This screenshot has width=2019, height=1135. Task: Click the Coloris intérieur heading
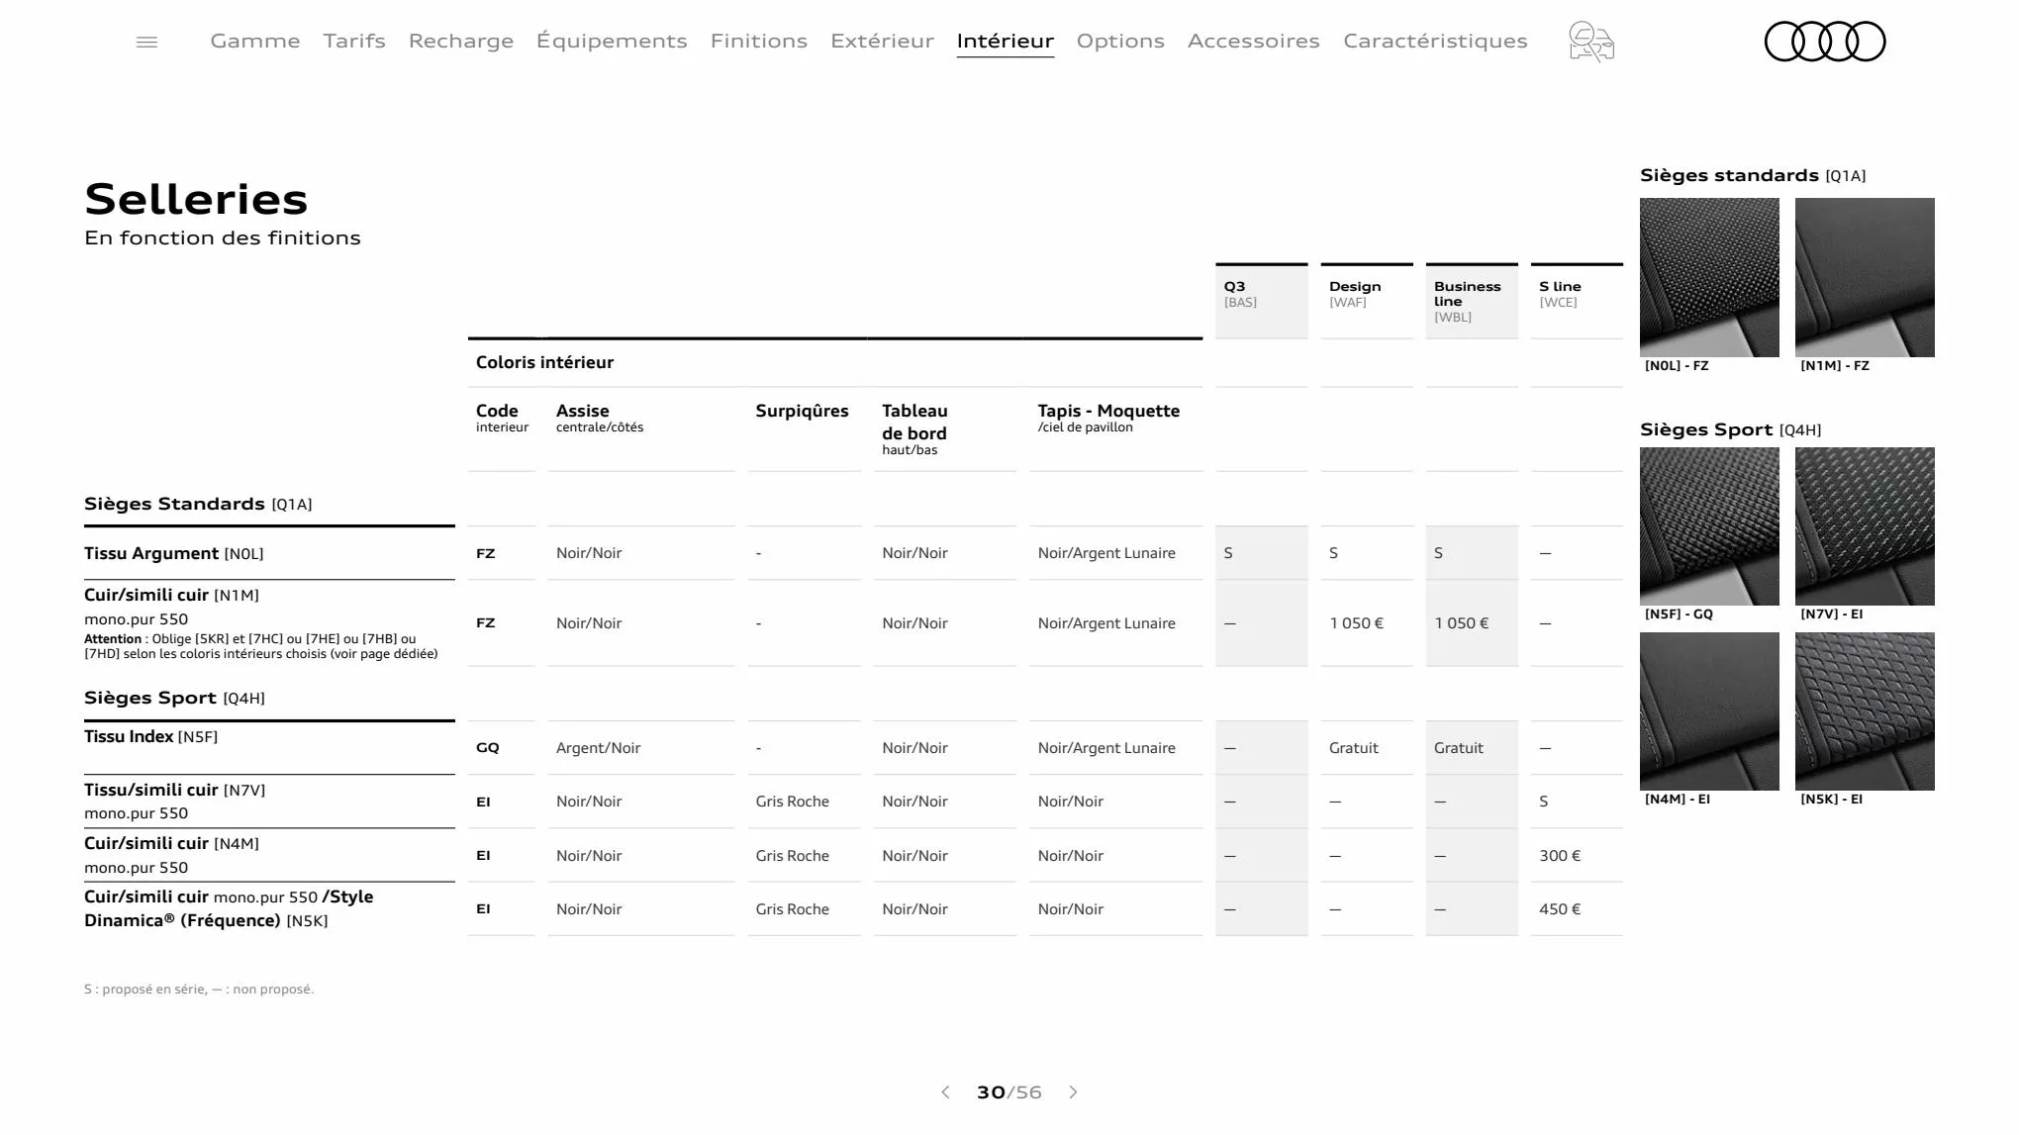tap(544, 362)
